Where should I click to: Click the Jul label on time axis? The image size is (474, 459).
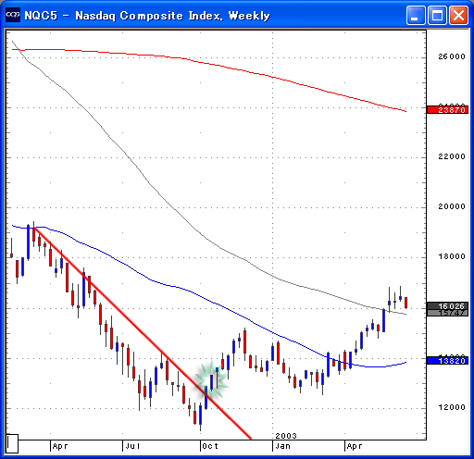(x=132, y=446)
